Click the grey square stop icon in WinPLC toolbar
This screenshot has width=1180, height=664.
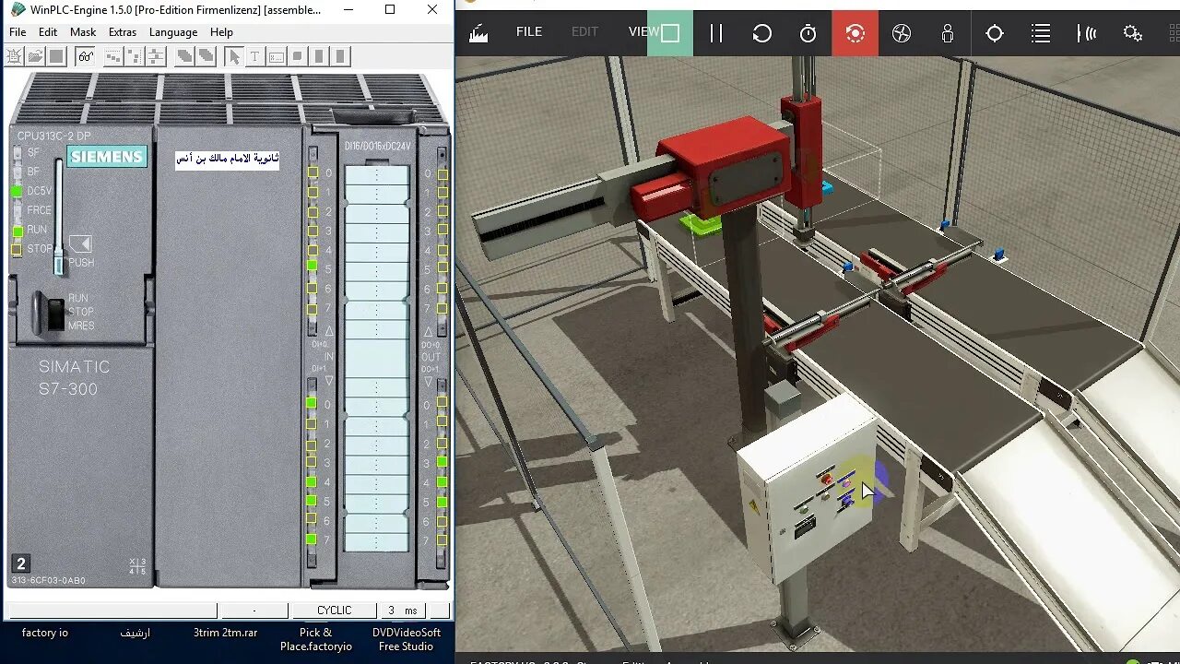(56, 56)
